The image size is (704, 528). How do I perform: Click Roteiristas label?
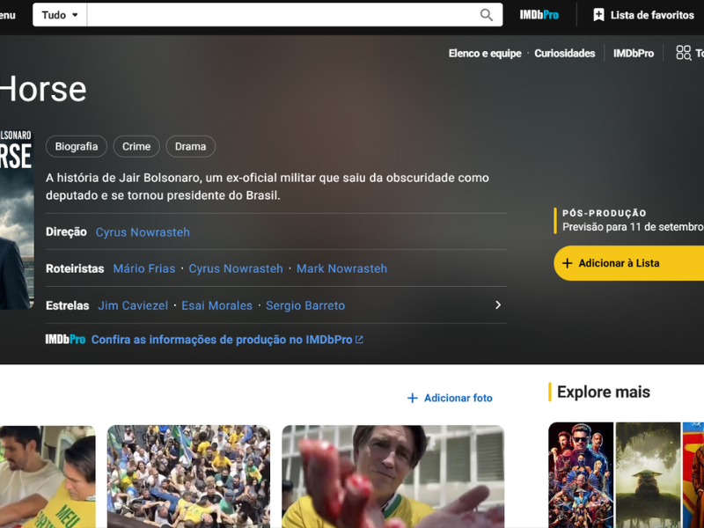click(75, 268)
